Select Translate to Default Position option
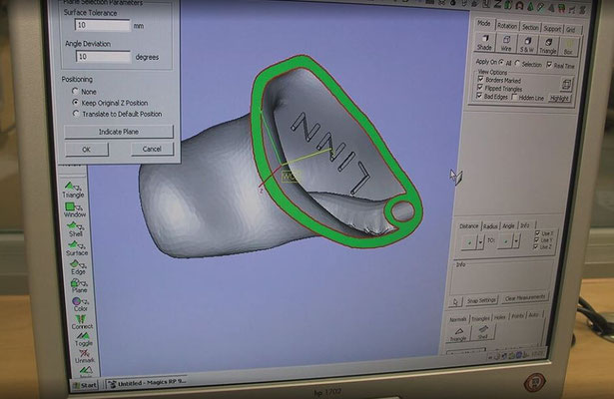 coord(76,114)
